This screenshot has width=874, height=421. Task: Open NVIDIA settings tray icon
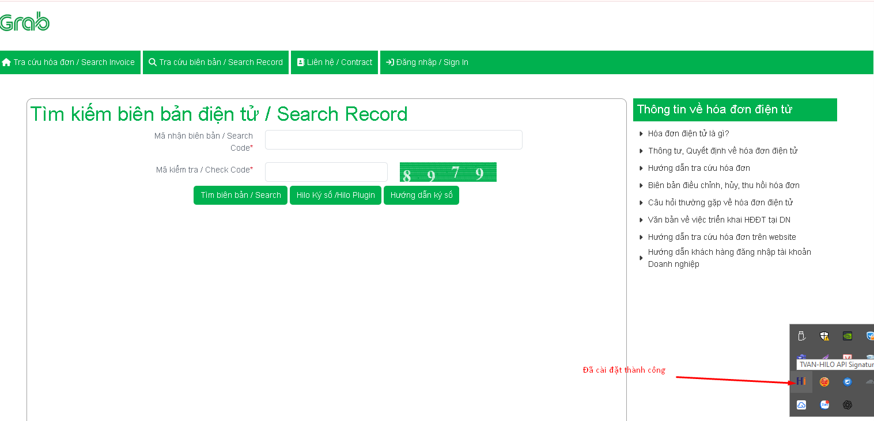click(x=847, y=336)
